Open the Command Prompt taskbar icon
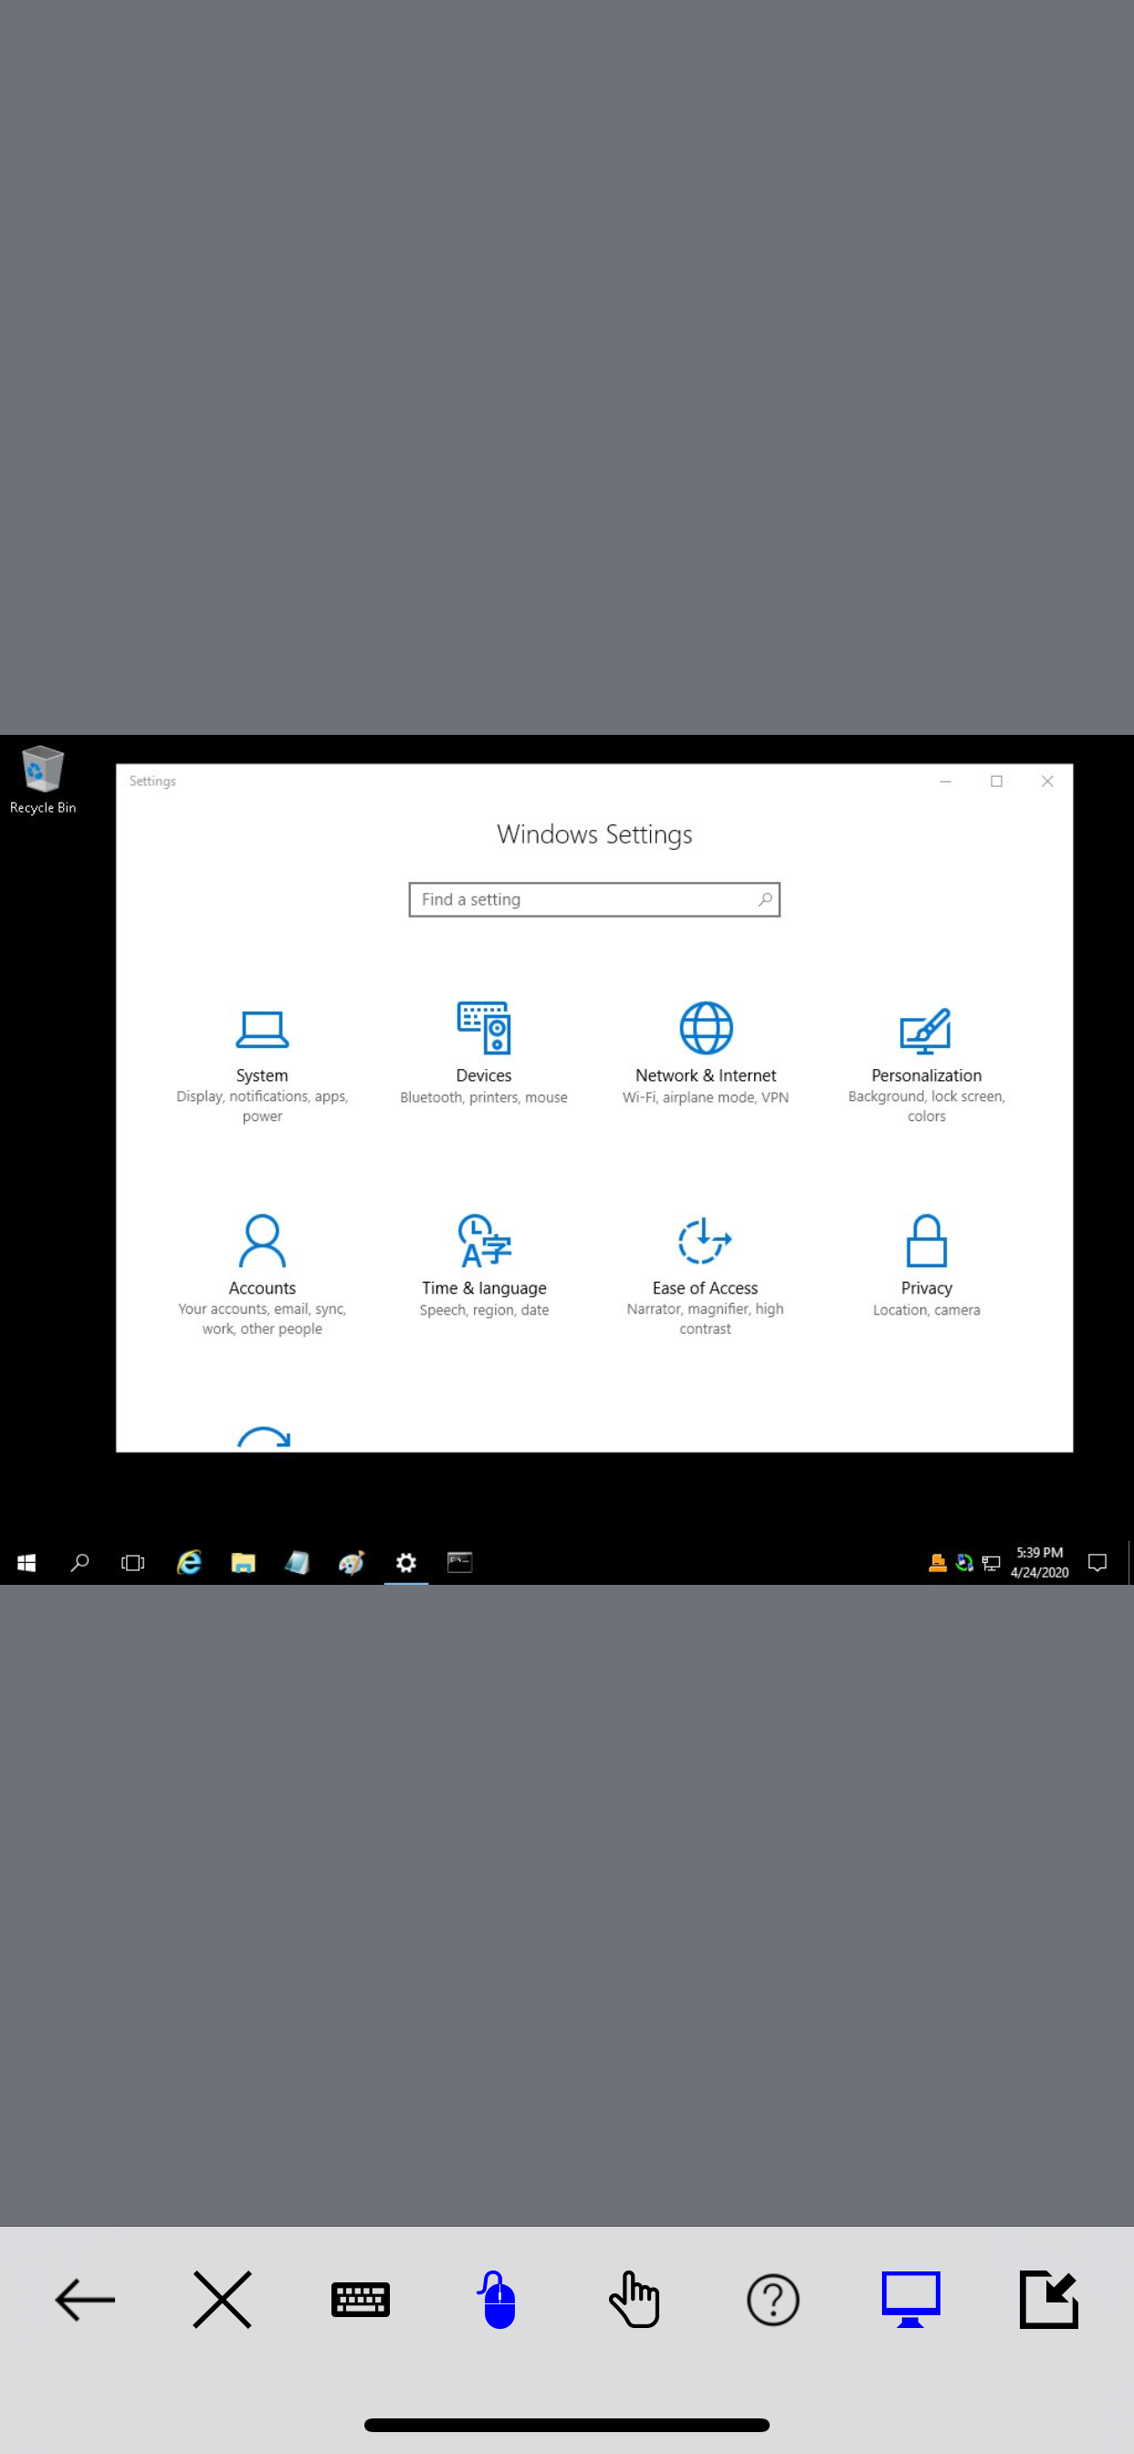The image size is (1134, 2454). pyautogui.click(x=460, y=1562)
